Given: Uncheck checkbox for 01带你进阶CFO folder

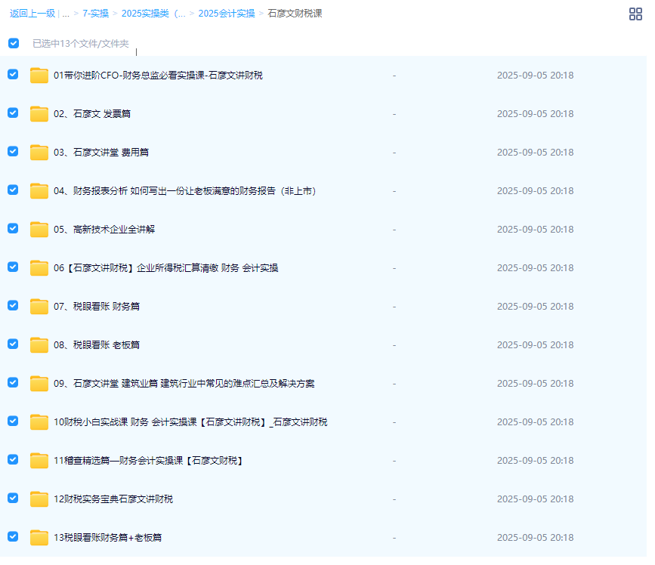Looking at the screenshot, I should 13,74.
